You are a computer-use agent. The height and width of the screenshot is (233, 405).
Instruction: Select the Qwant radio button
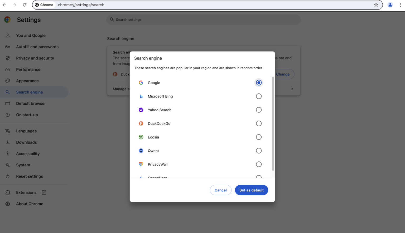click(259, 151)
